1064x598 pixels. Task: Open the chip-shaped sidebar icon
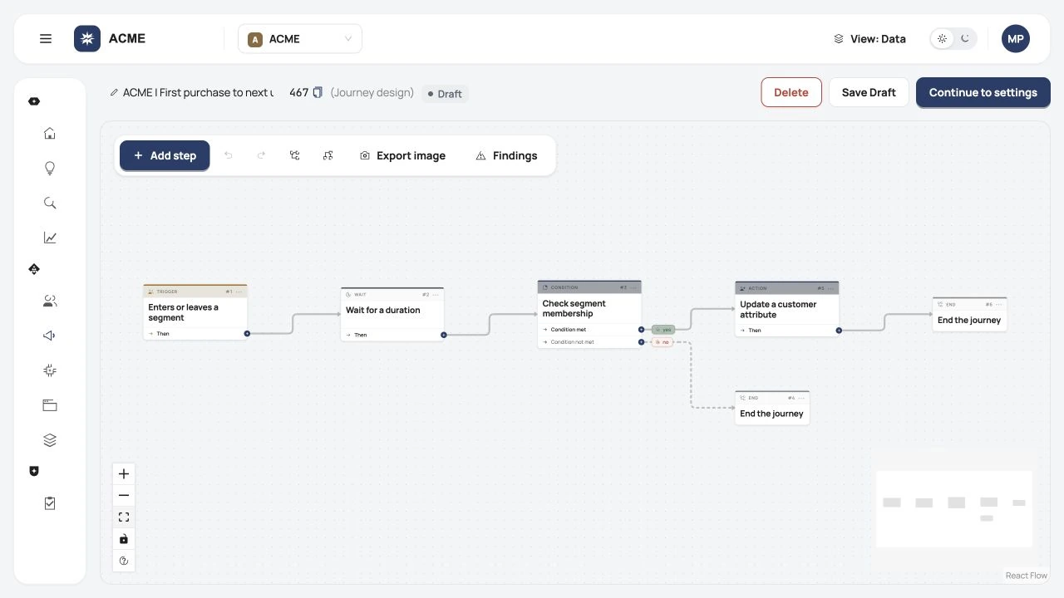pos(50,371)
